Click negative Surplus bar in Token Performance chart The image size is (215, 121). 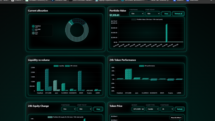tap(171, 80)
